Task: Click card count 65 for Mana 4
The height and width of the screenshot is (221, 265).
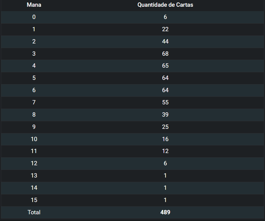Action: [165, 66]
